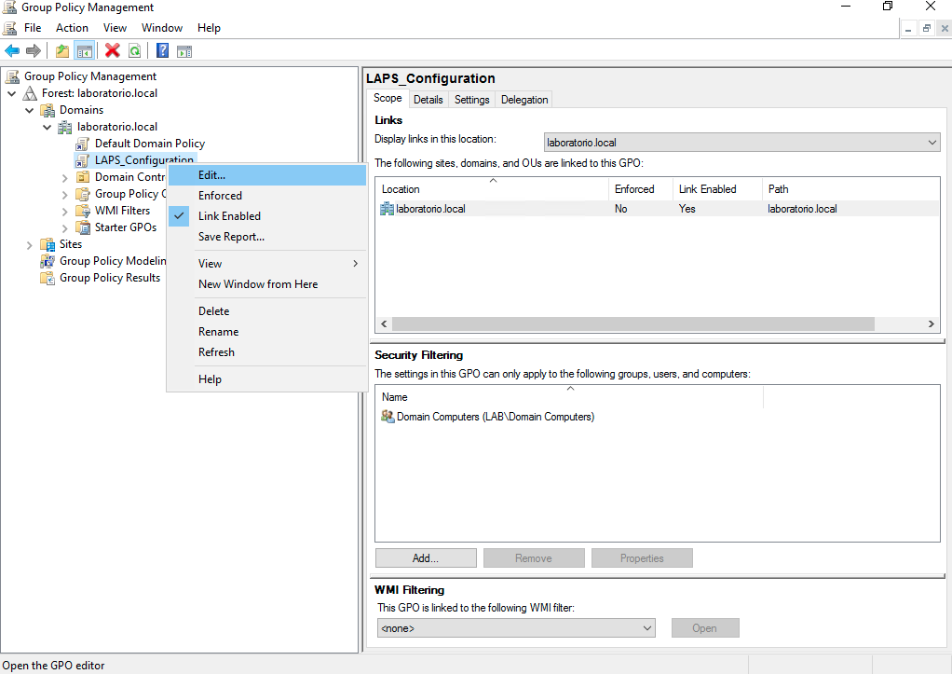952x674 pixels.
Task: Switch to the Settings tab
Action: 471,100
